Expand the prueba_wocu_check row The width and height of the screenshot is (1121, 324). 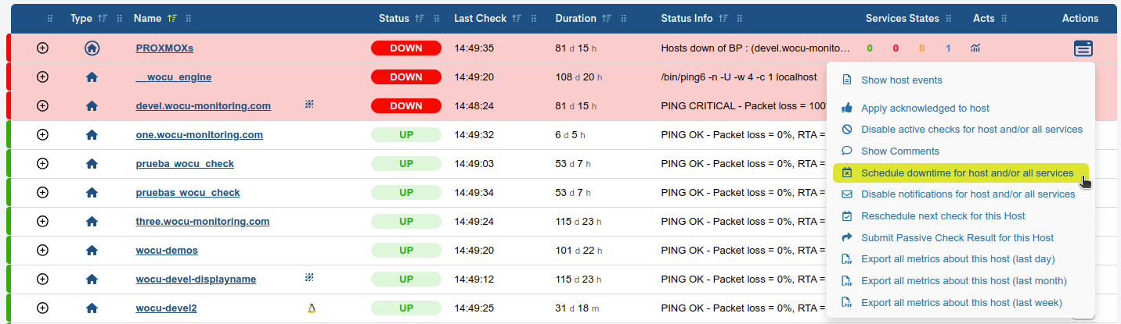click(43, 164)
